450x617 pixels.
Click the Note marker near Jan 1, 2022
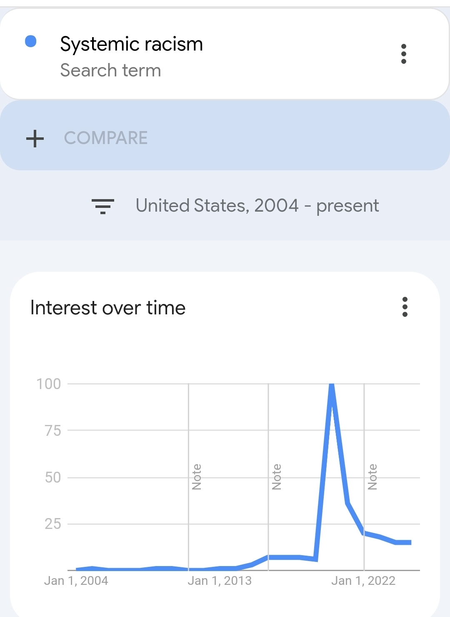pos(372,477)
